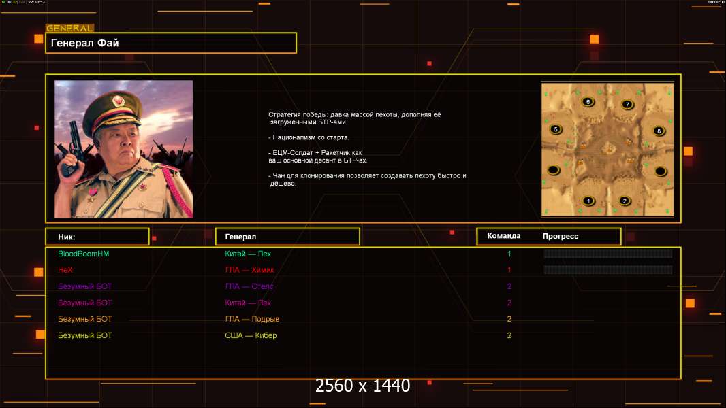726x408 pixels.
Task: Click the "Национализм со старта" tip line
Action: click(x=309, y=137)
